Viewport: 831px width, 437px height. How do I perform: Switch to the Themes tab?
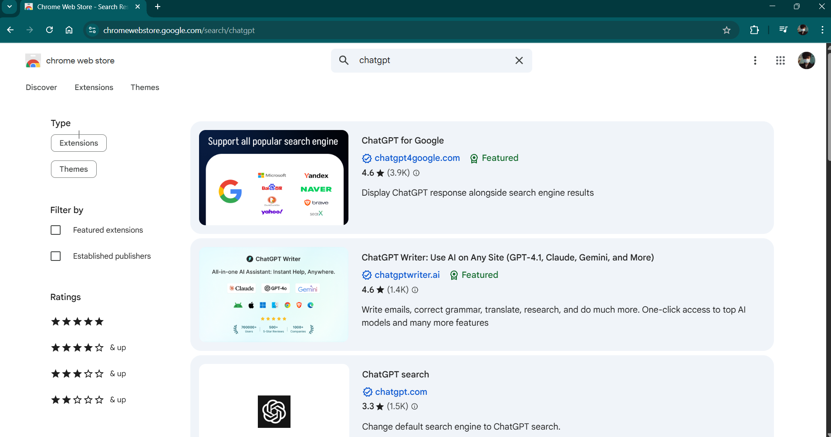[x=145, y=87]
